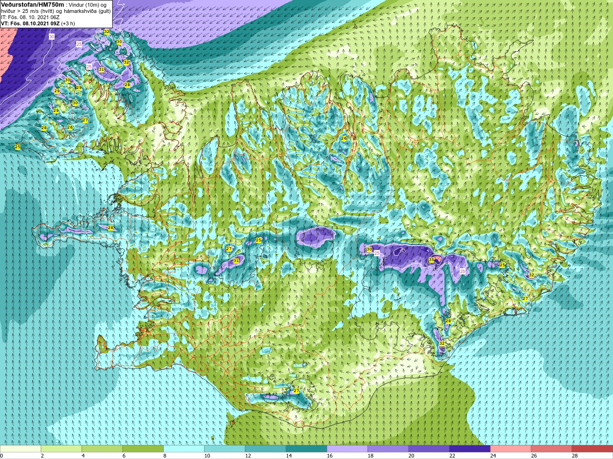The width and height of the screenshot is (613, 459).
Task: Click the '24' tick label under the legend
Action: point(493,456)
